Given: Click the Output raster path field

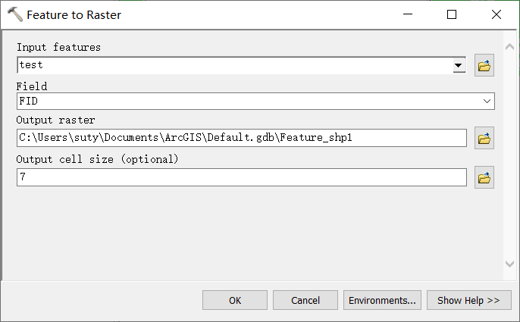Looking at the screenshot, I should coord(242,138).
